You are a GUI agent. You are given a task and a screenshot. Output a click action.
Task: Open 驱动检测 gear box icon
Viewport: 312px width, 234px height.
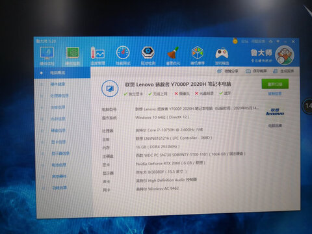pyautogui.click(x=148, y=53)
